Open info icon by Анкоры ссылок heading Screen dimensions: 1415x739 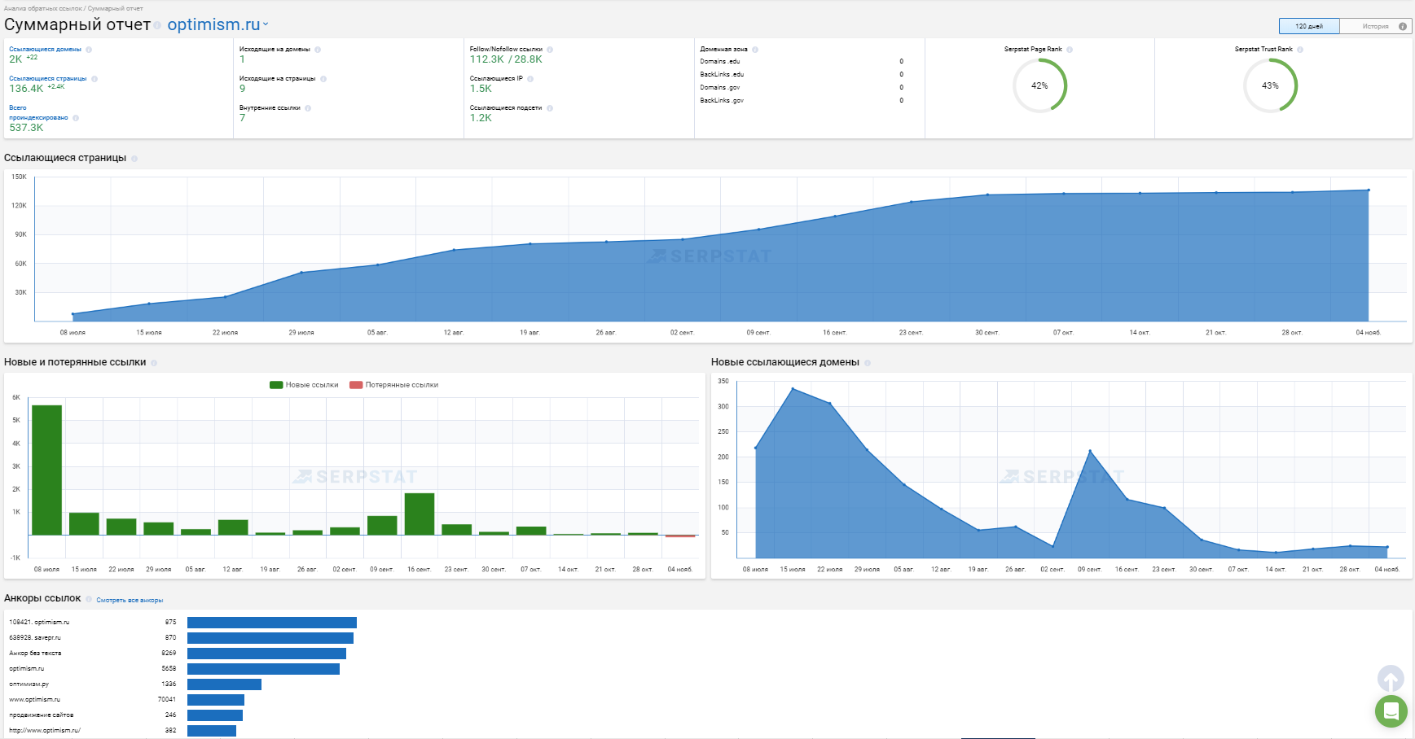pos(89,599)
